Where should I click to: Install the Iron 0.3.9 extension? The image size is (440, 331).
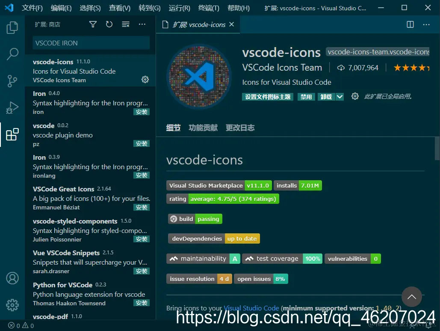tap(142, 175)
